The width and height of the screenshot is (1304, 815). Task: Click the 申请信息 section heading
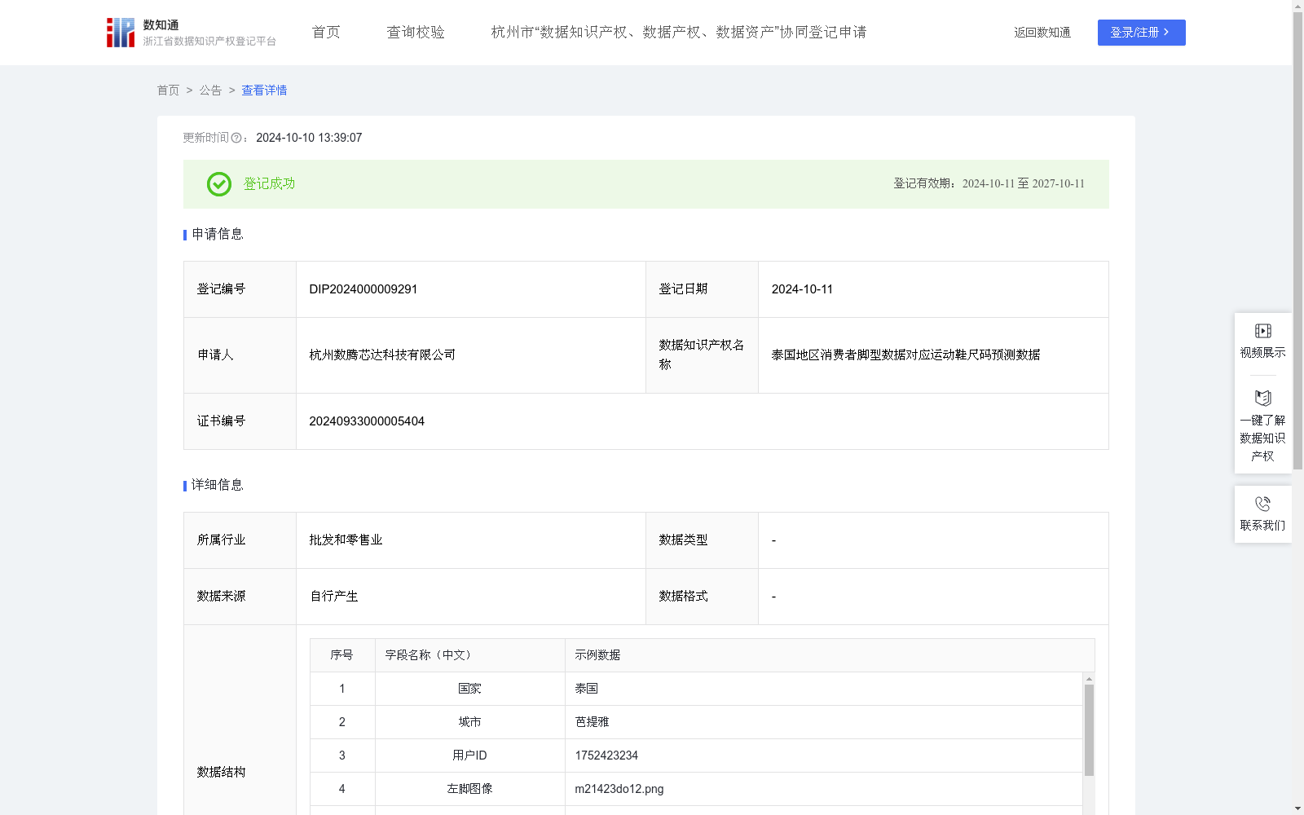[217, 235]
